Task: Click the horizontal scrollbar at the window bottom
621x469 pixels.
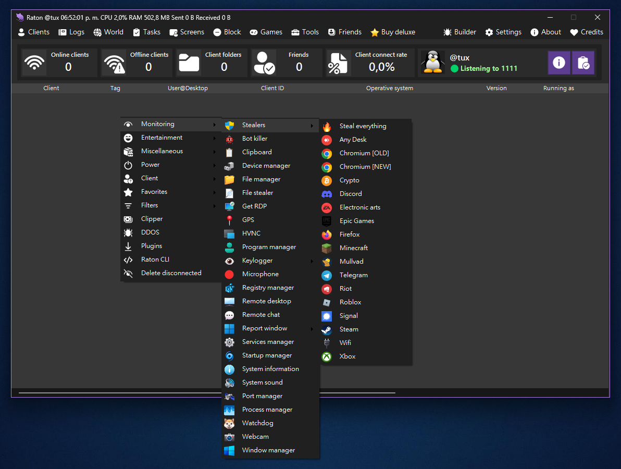Action: (x=207, y=393)
